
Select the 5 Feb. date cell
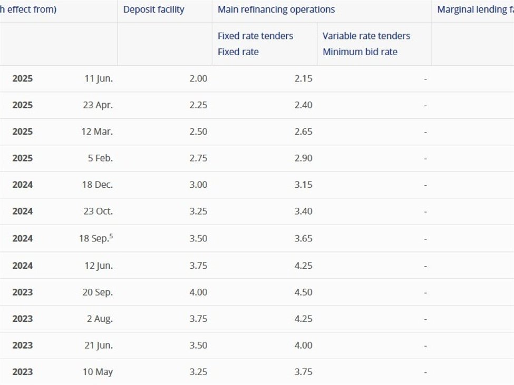[x=100, y=158]
